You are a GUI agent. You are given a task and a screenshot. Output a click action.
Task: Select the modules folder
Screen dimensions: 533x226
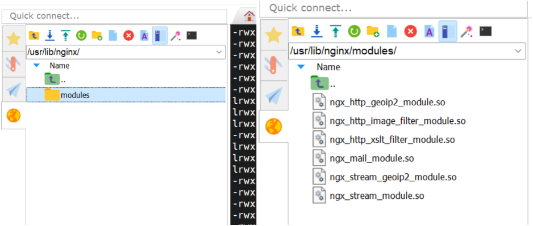point(126,95)
